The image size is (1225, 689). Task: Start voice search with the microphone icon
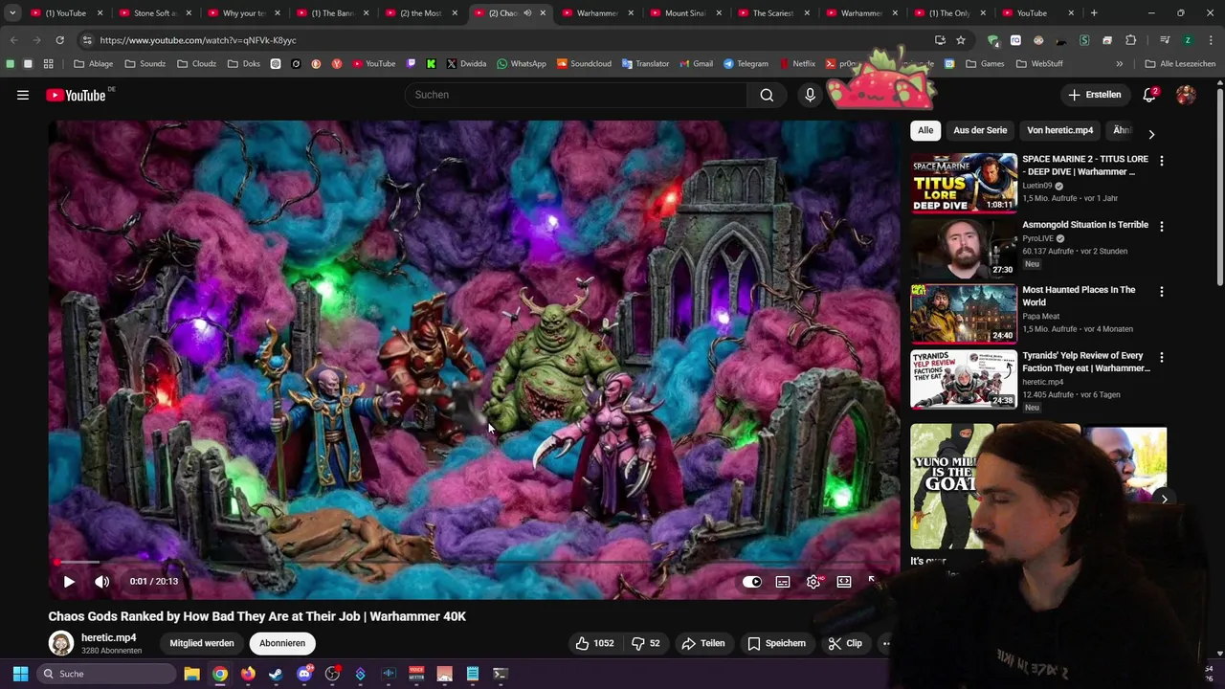click(810, 95)
